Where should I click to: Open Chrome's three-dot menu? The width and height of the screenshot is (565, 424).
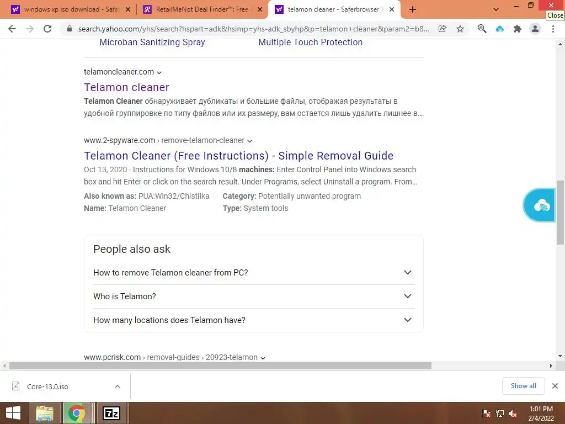[x=553, y=29]
